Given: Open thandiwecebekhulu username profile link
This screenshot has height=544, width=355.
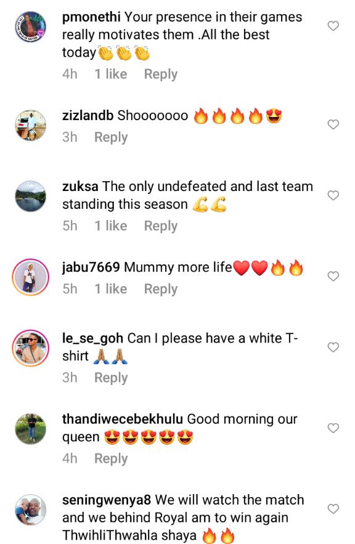Looking at the screenshot, I should pos(123,419).
